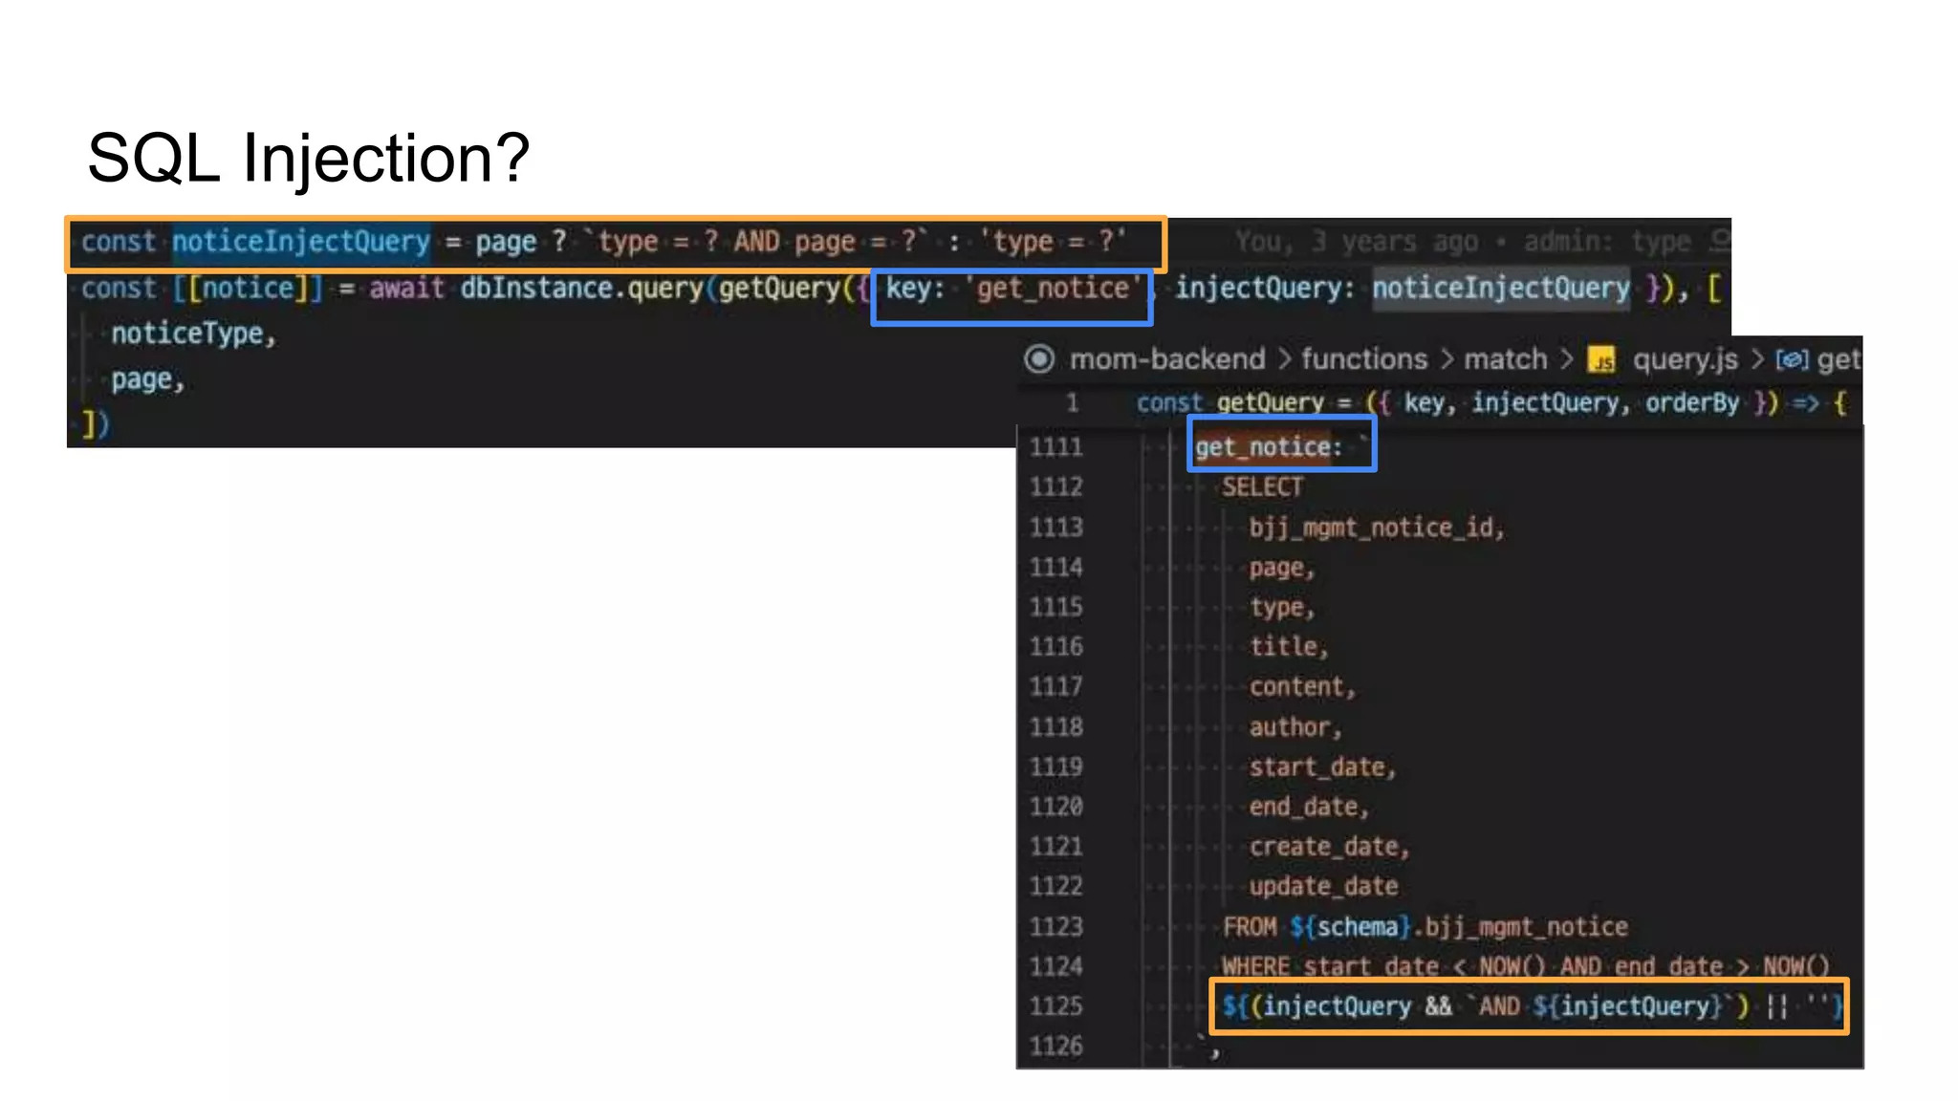Click line number 1118 in gutter
The height and width of the screenshot is (1101, 1958).
(x=1055, y=727)
